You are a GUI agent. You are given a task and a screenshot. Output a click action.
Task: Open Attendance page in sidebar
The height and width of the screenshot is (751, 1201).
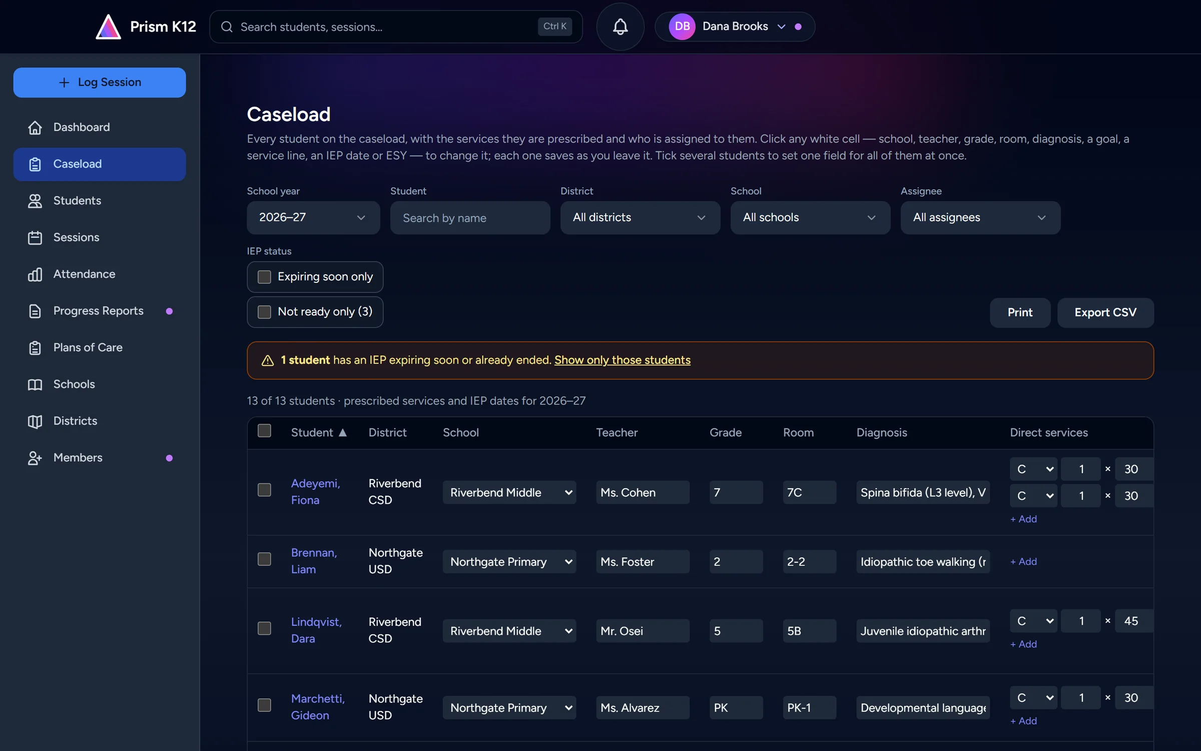pyautogui.click(x=100, y=274)
